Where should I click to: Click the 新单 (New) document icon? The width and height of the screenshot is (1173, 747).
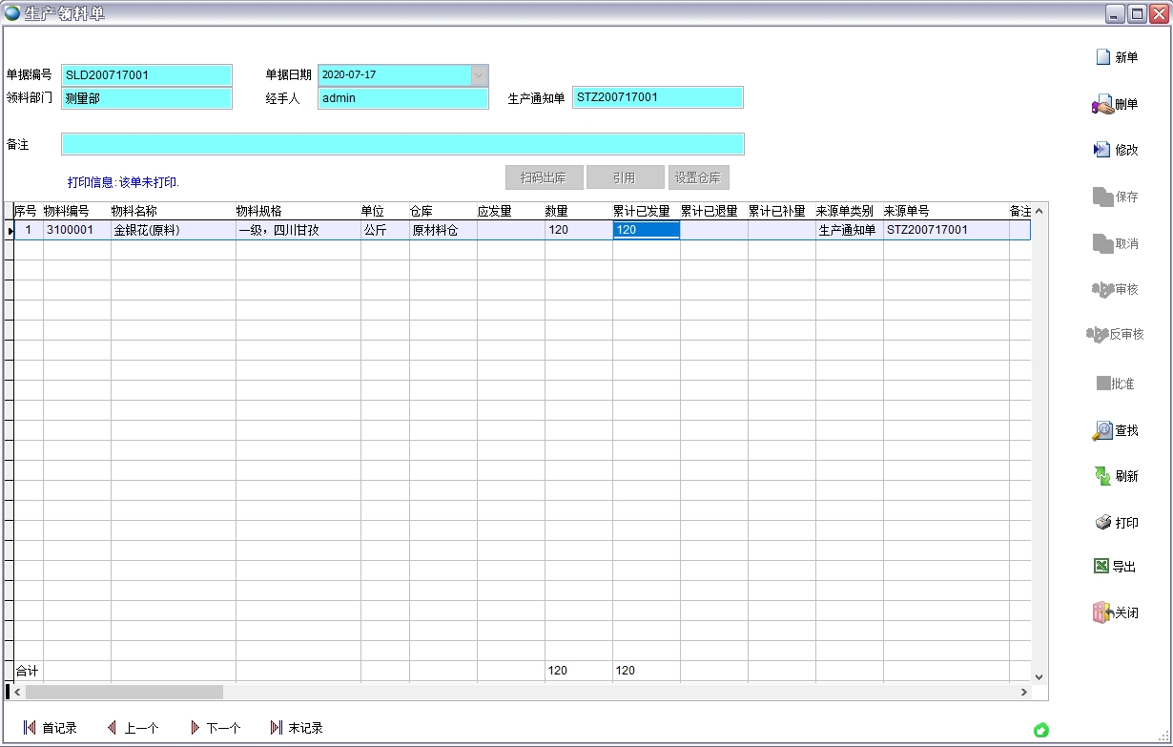point(1103,57)
